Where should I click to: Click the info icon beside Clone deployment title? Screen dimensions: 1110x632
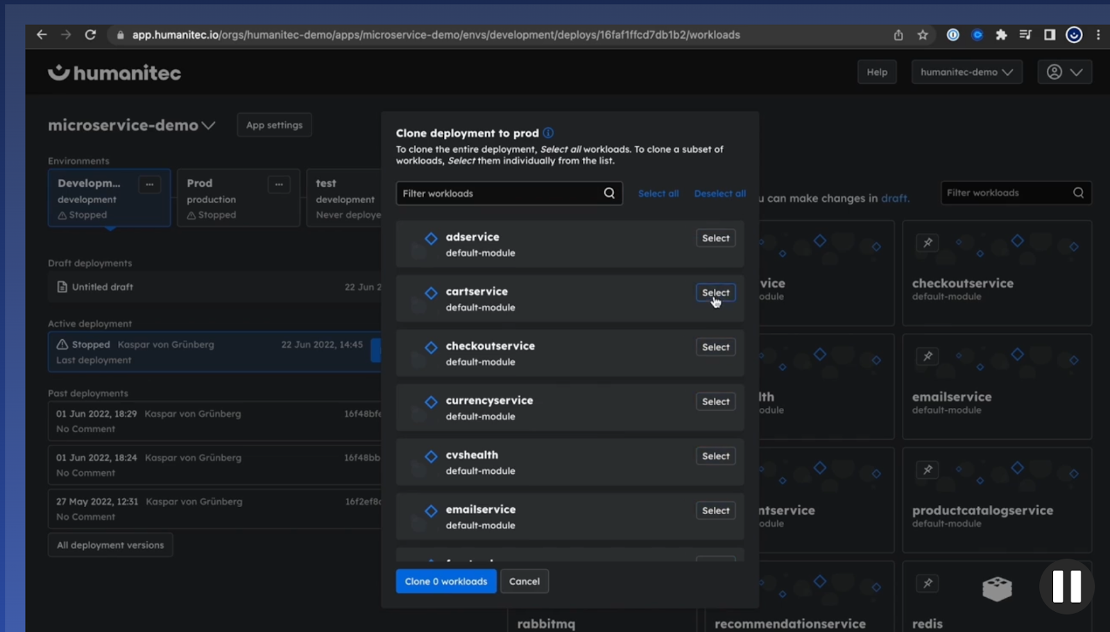click(548, 133)
